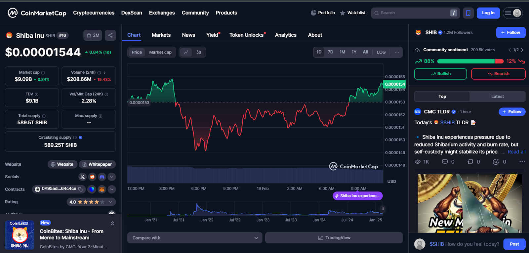
Task: Expand more Socials links
Action: click(112, 177)
